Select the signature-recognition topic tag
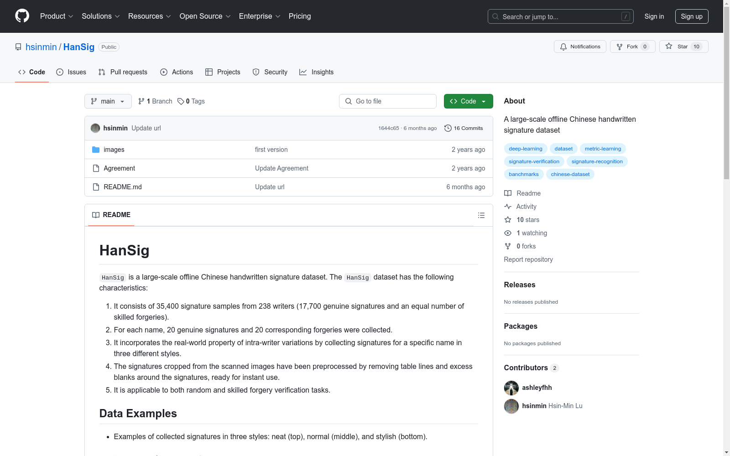 pos(597,161)
